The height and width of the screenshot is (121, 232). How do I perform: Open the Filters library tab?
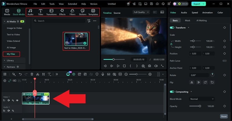[x=72, y=12]
